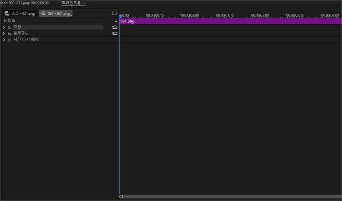Click the show/hide timeline view icon
Viewport: 342px width, 201px height.
click(x=114, y=13)
